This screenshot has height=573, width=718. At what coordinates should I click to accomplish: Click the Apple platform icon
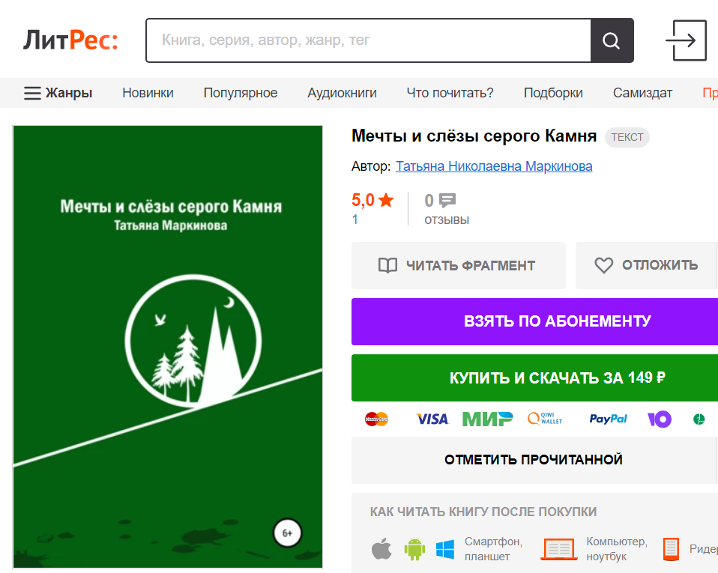pyautogui.click(x=381, y=548)
